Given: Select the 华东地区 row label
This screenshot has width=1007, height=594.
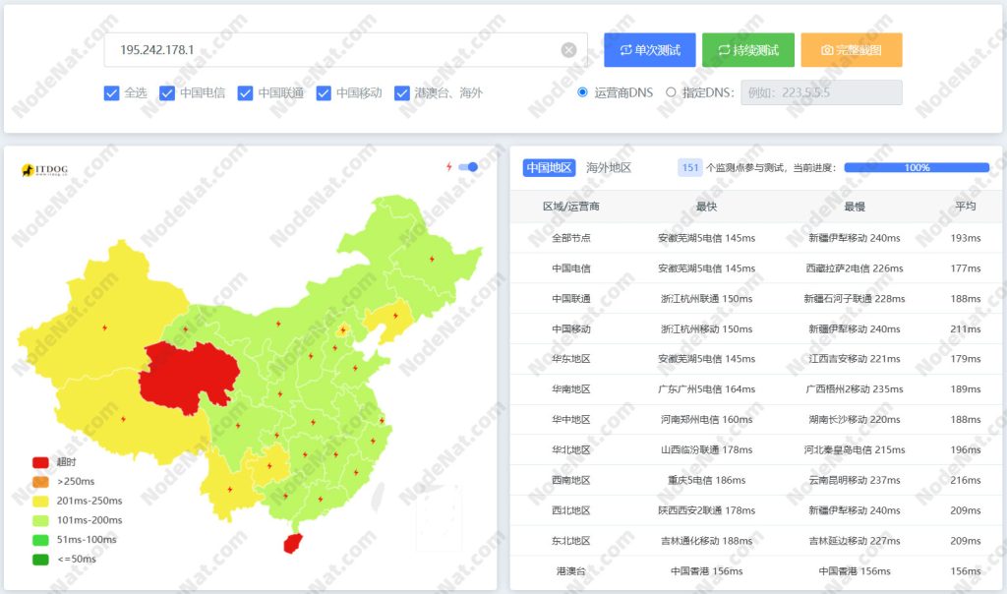Looking at the screenshot, I should 571,359.
